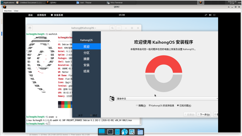Open the 简体中文 language dropdown
This screenshot has height=136, width=242.
click(x=167, y=99)
